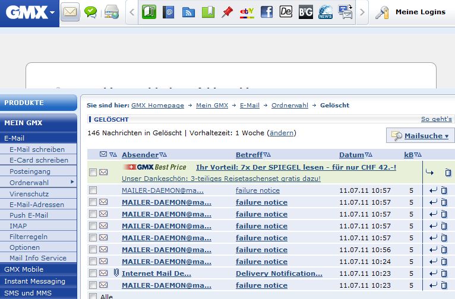Click the green chat bubble icon
The width and height of the screenshot is (455, 299).
pyautogui.click(x=90, y=12)
